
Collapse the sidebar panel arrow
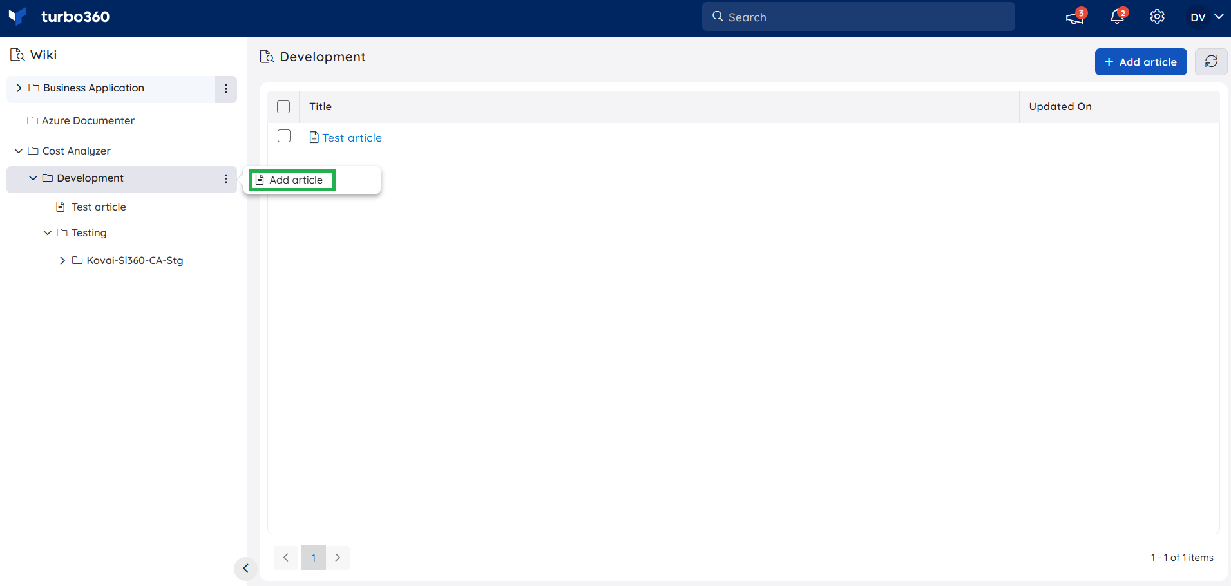245,569
